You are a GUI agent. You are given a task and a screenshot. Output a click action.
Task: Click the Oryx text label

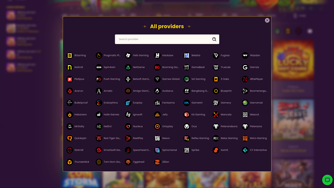[194, 126]
